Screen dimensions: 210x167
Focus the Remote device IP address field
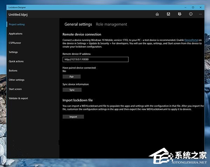coord(96,59)
